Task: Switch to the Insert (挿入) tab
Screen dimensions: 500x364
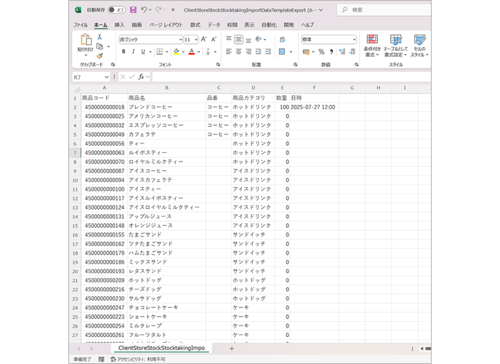Action: 119,25
